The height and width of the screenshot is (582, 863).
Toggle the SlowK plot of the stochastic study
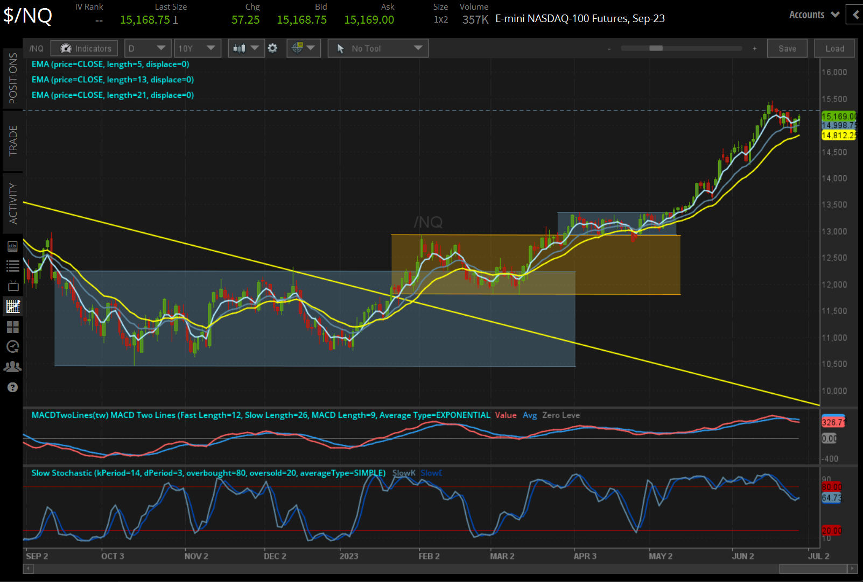404,473
